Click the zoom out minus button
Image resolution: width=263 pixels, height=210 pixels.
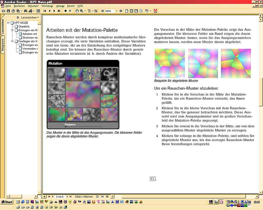pos(103,11)
